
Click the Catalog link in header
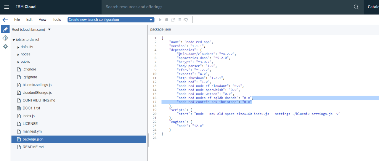(373, 7)
